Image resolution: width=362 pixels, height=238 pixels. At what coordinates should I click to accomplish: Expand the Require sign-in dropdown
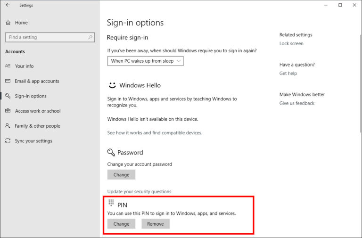[x=145, y=61]
